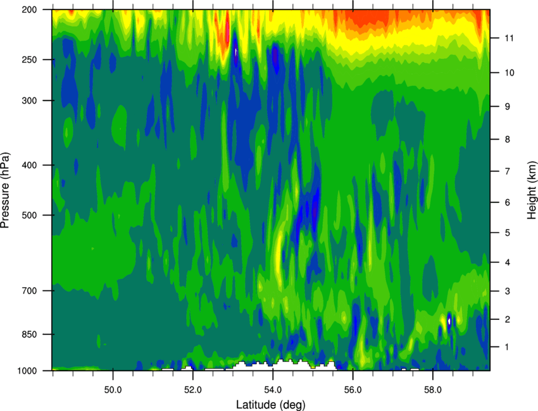Click the 200 hPa pressure axis label

click(29, 9)
